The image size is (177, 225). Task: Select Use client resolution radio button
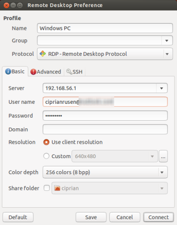pos(46,142)
